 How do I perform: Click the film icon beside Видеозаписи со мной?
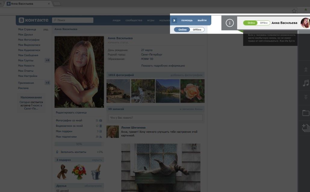tap(101, 126)
